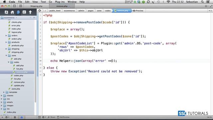This screenshot has width=213, height=120.
Task: Open error.php in the file tree
Action: coord(16,26)
